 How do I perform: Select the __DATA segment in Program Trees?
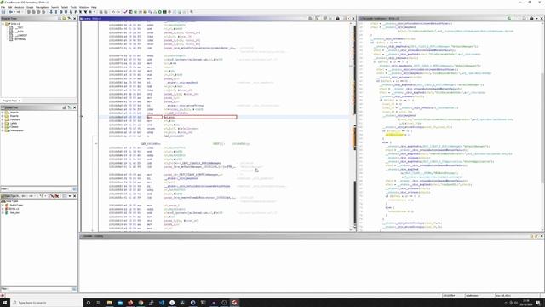point(19,32)
